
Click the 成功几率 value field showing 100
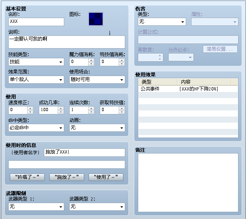click(x=48, y=110)
